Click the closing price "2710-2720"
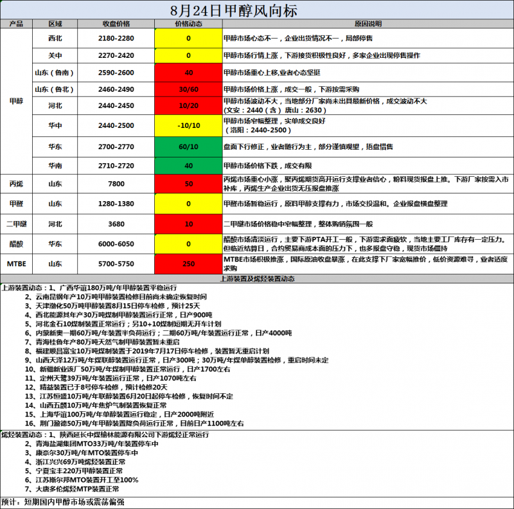Viewport: 514px width, 509px height. (x=116, y=166)
